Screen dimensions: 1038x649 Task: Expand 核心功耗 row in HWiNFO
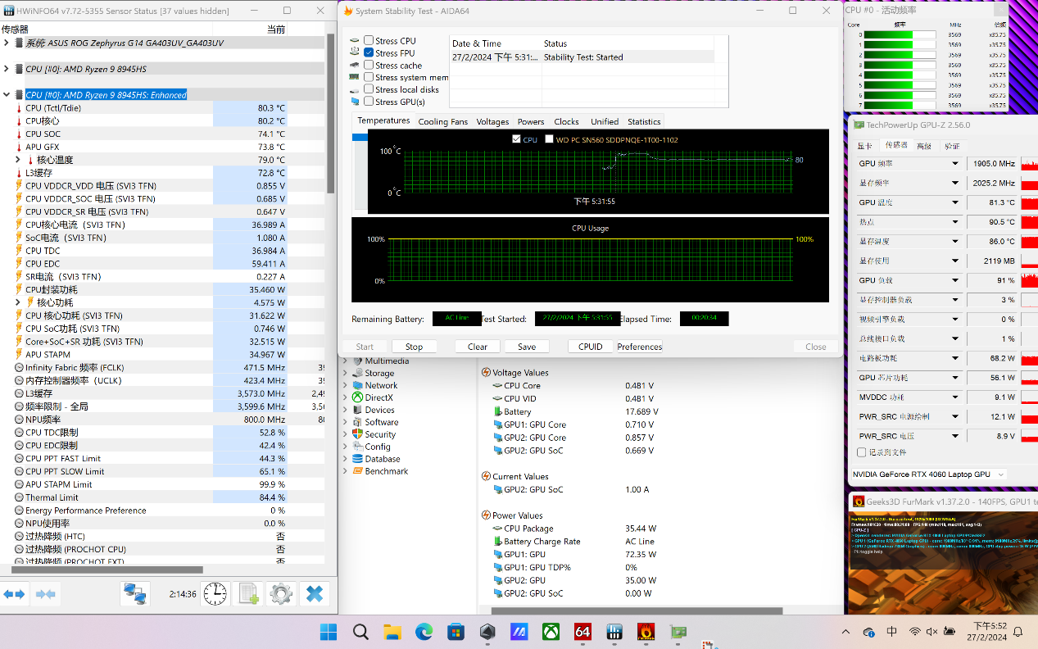18,302
